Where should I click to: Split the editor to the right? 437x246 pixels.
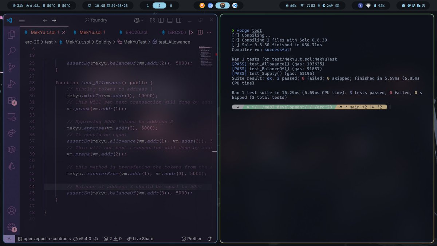[x=200, y=32]
